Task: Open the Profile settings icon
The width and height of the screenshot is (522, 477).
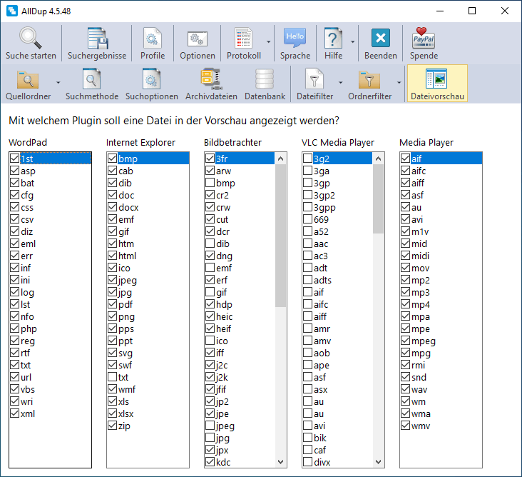Action: click(x=153, y=39)
